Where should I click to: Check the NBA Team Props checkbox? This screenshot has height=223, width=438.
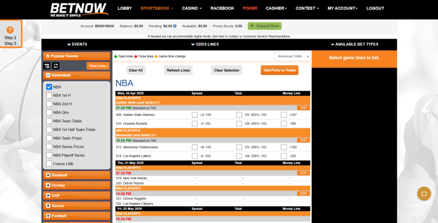pos(49,138)
